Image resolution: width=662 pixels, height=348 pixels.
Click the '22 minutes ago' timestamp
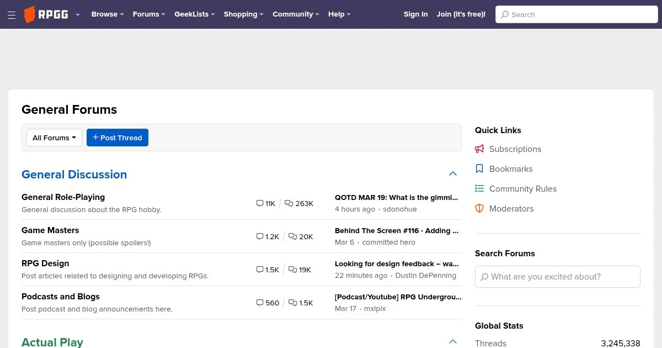coord(361,276)
